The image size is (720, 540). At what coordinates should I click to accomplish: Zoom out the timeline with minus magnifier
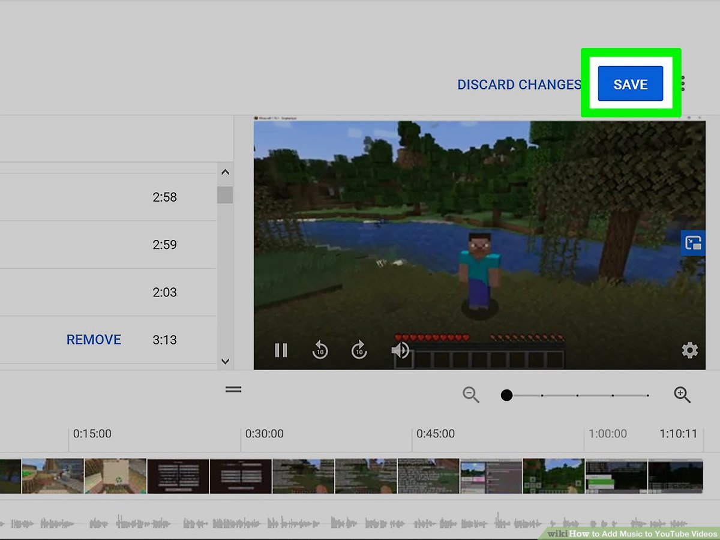471,394
